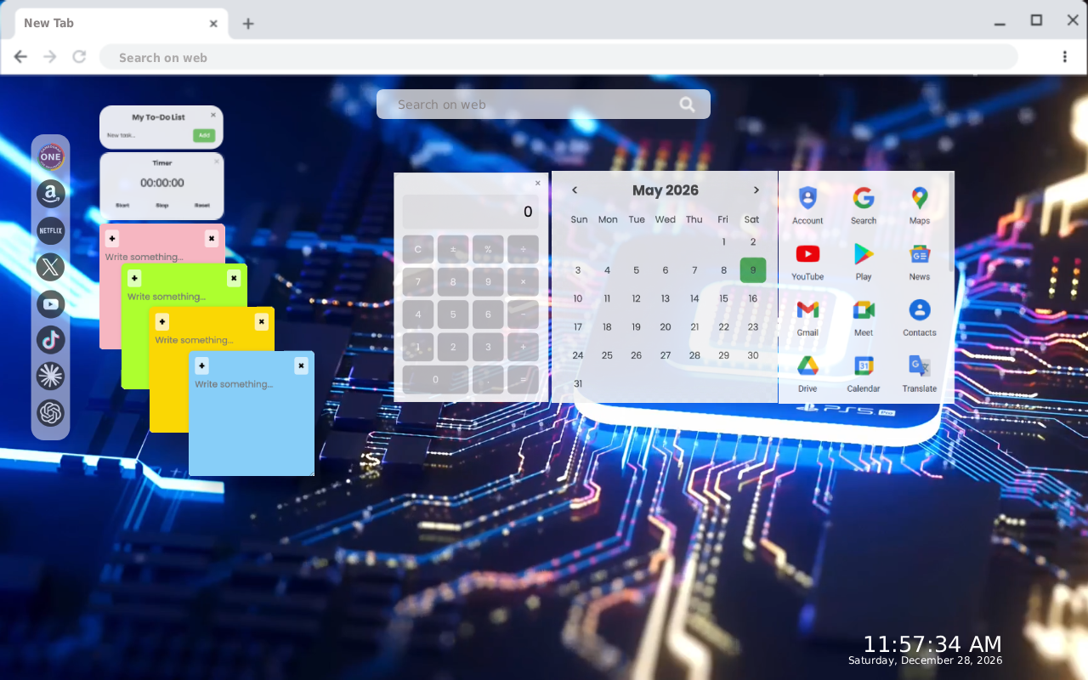This screenshot has height=680, width=1088.
Task: Open Google Translate from the apps panel
Action: click(x=920, y=373)
